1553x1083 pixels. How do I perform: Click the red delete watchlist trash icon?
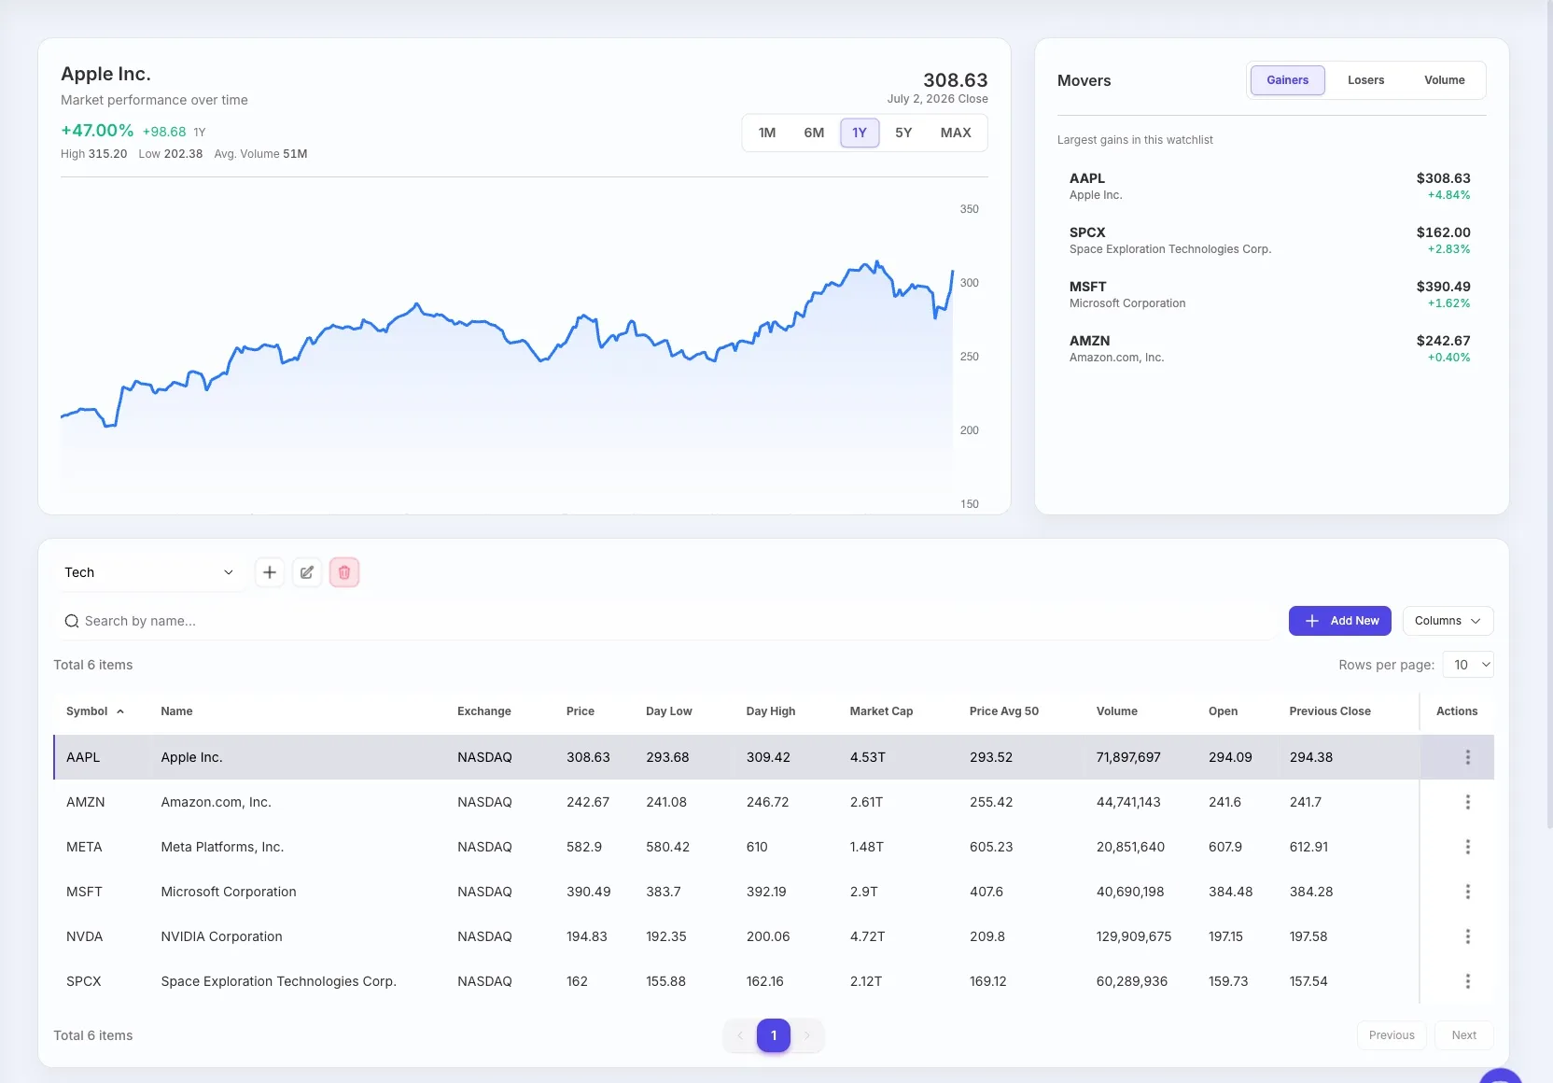(344, 572)
